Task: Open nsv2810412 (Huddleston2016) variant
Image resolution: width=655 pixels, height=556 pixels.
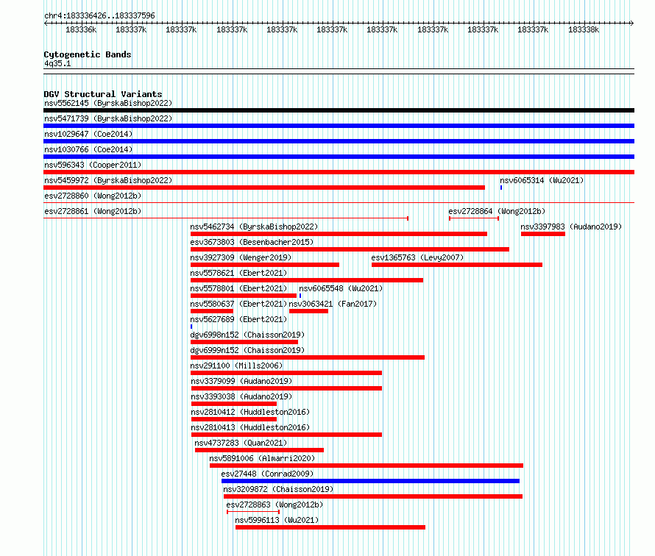Action: 251,412
